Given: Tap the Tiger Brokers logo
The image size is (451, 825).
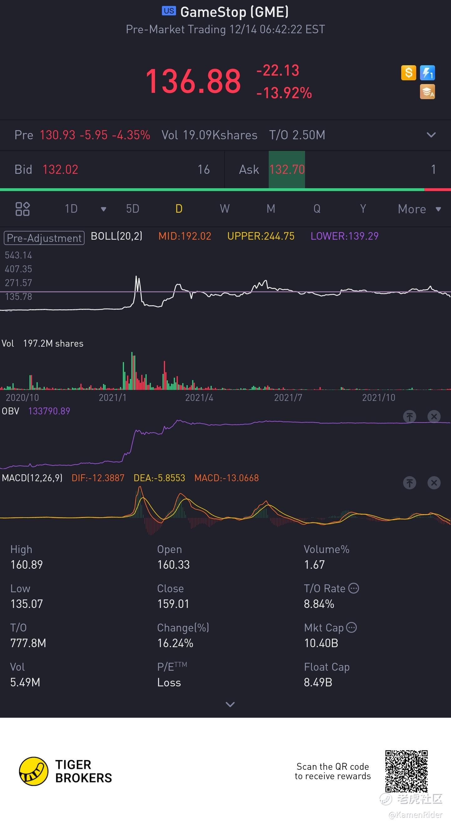Looking at the screenshot, I should tap(65, 771).
